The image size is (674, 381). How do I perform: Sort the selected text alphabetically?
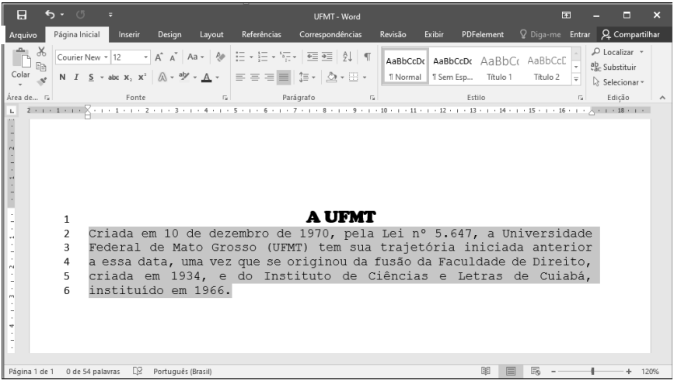[347, 57]
